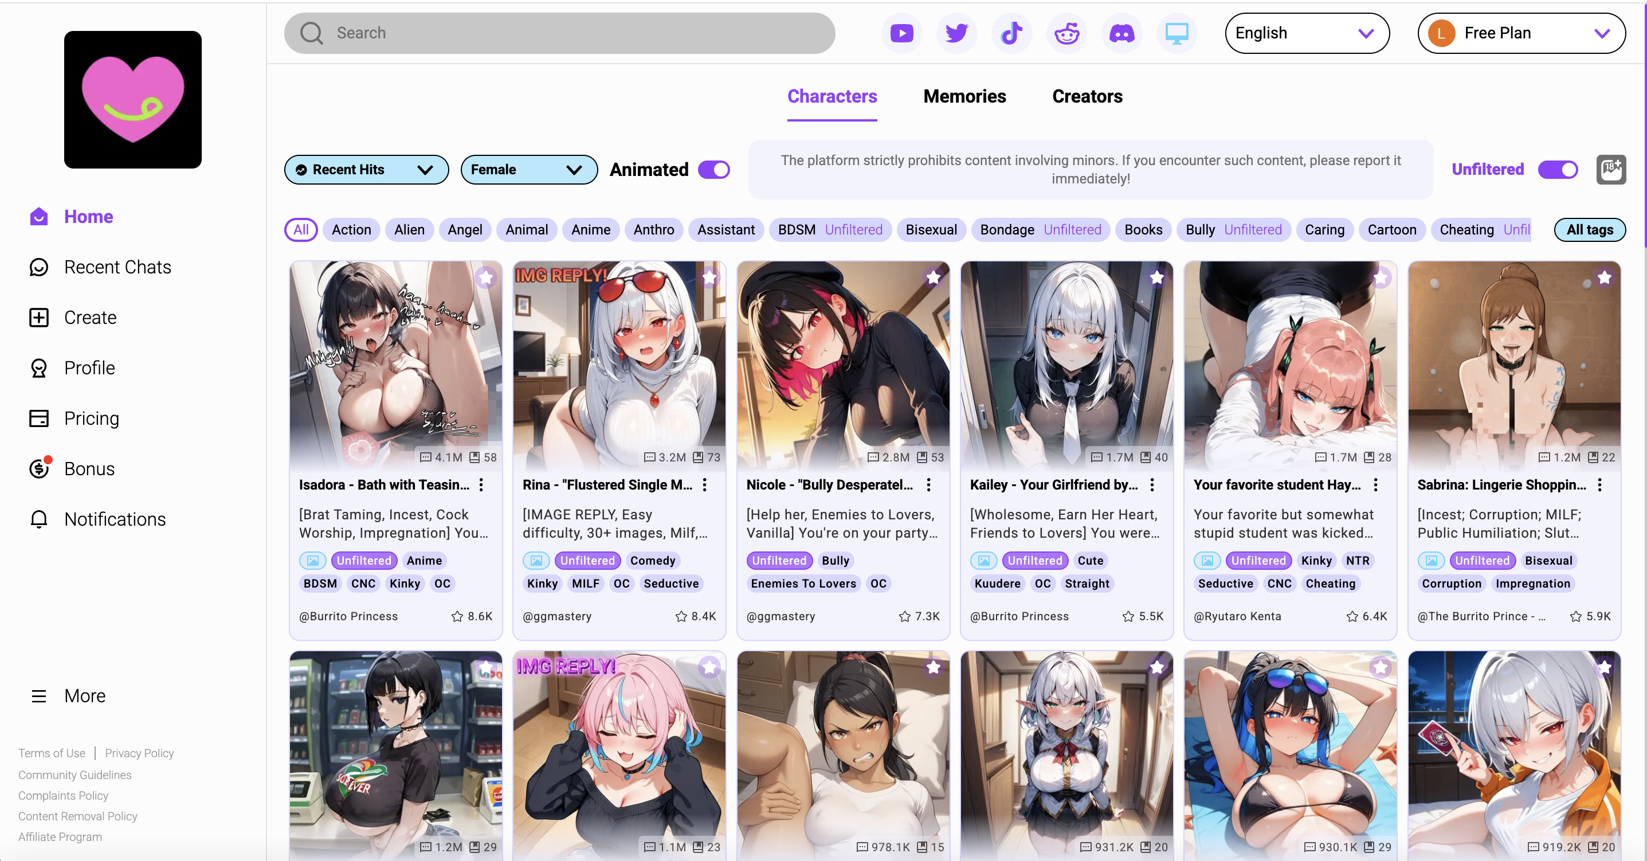Expand the Recent Hits dropdown filter
The width and height of the screenshot is (1647, 861).
pyautogui.click(x=365, y=169)
